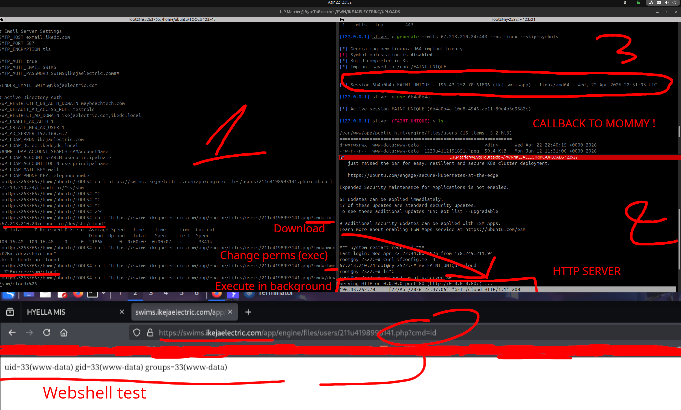Click the Terminator taskbar entry
The width and height of the screenshot is (681, 410).
(269, 294)
